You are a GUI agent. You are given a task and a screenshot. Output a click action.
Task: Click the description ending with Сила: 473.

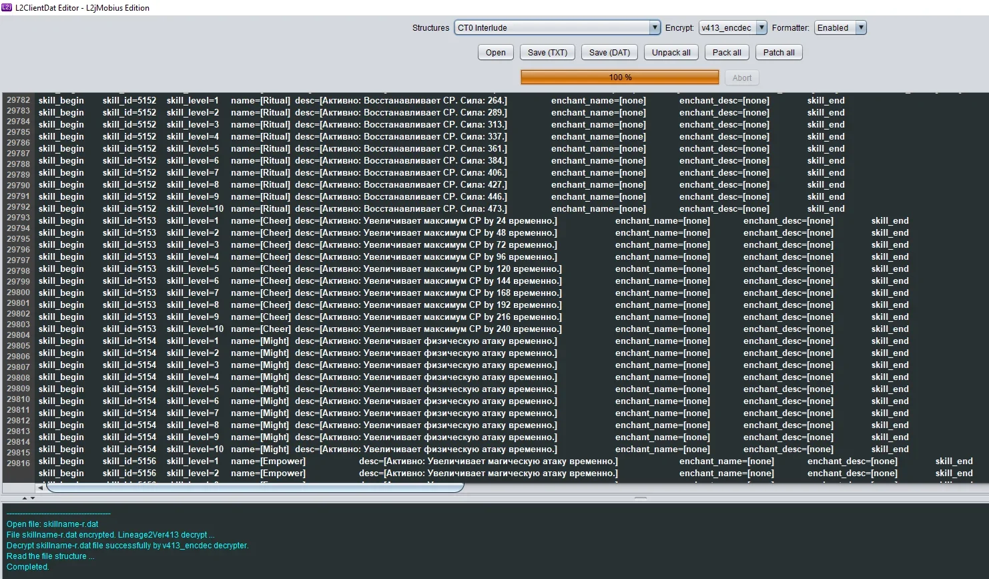click(x=401, y=209)
